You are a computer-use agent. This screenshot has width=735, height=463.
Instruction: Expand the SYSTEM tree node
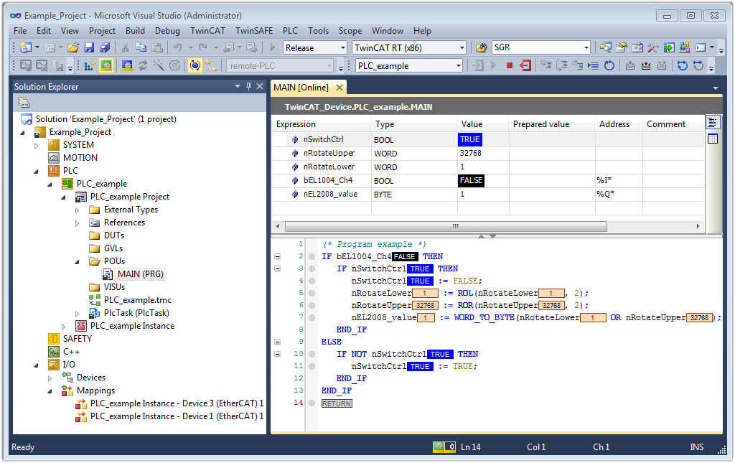tap(37, 145)
